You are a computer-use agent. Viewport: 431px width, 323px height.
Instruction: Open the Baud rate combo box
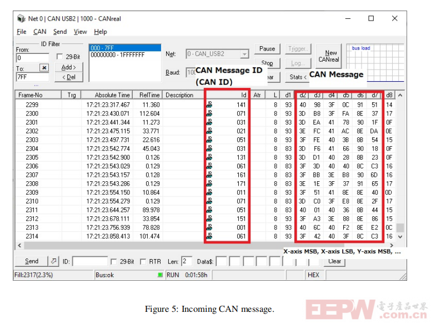[191, 72]
